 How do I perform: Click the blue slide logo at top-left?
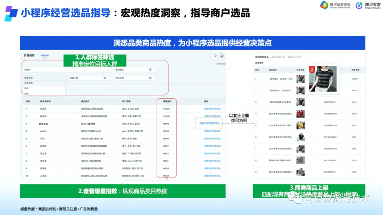click(10, 13)
